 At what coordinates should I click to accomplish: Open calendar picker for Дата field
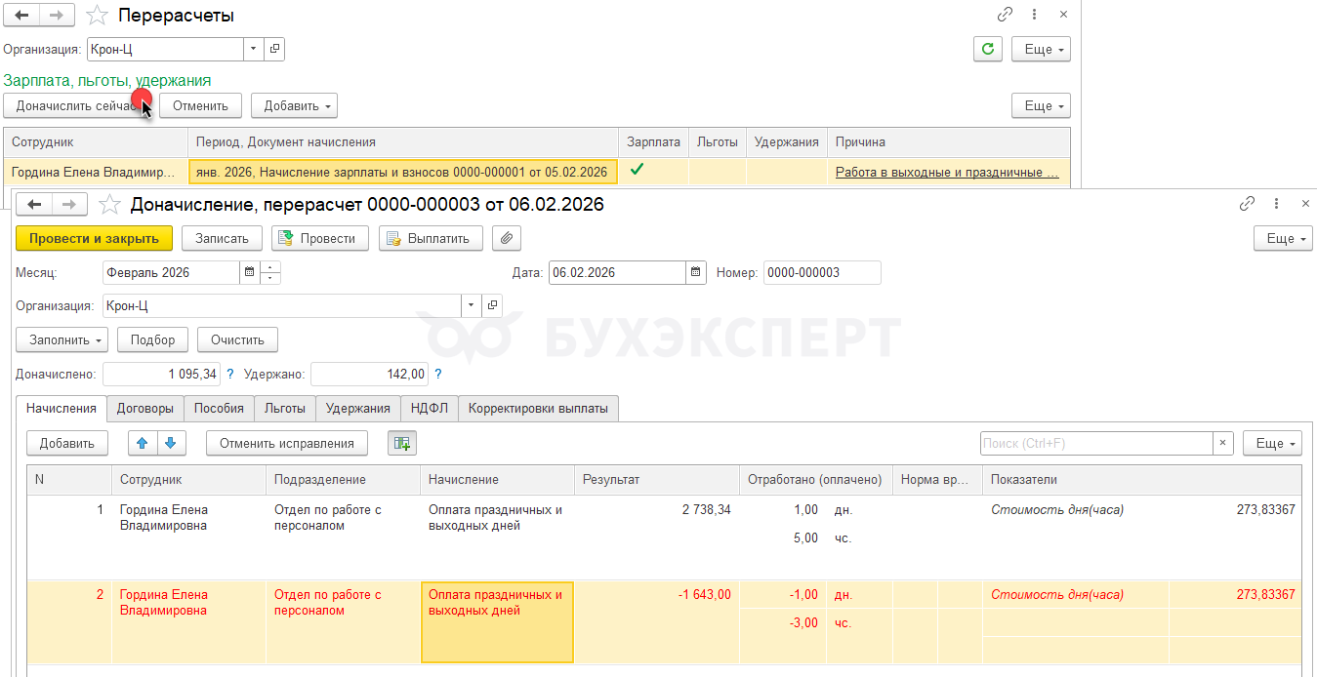tap(695, 273)
